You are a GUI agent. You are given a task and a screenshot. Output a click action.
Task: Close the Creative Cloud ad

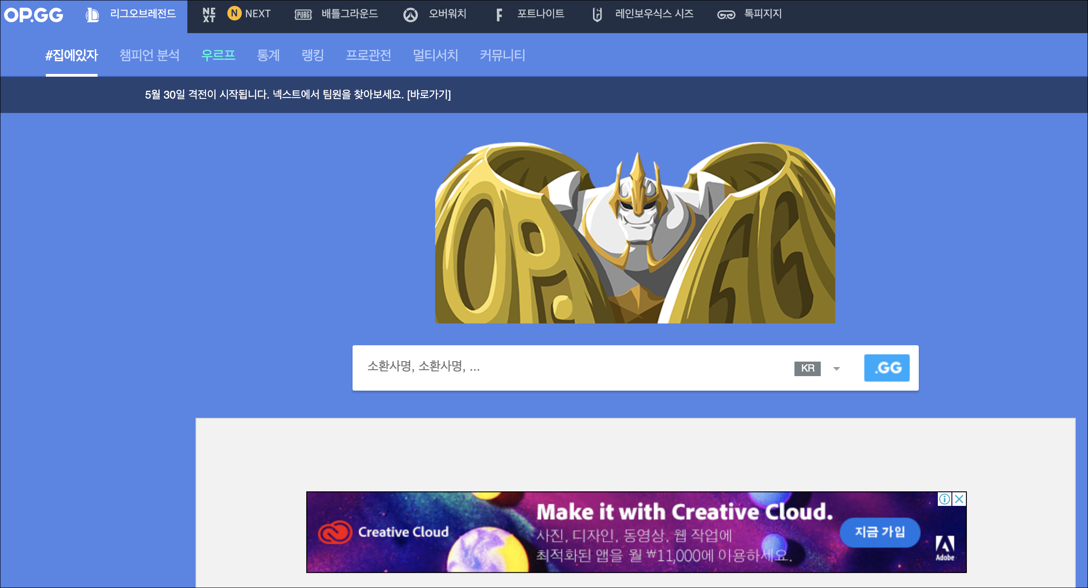tap(959, 499)
